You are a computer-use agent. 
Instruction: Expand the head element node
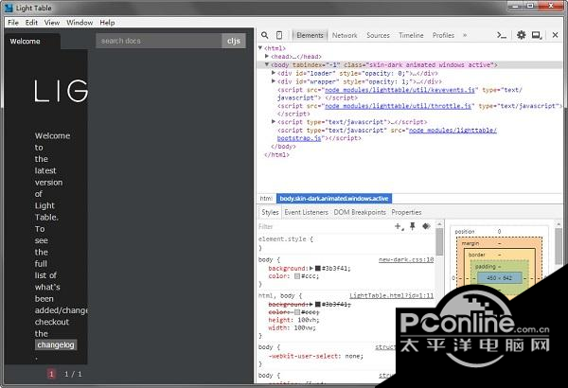(267, 56)
